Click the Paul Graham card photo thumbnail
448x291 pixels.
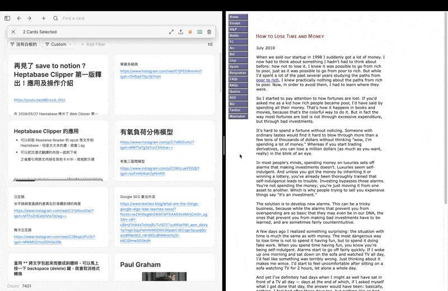[x=164, y=276]
